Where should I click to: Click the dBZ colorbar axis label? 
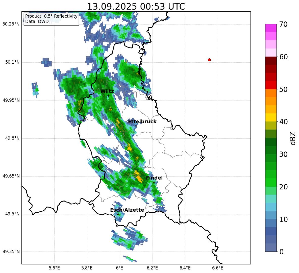pyautogui.click(x=293, y=138)
